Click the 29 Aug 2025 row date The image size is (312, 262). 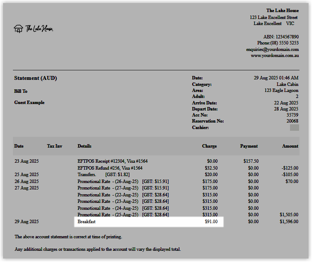point(26,221)
